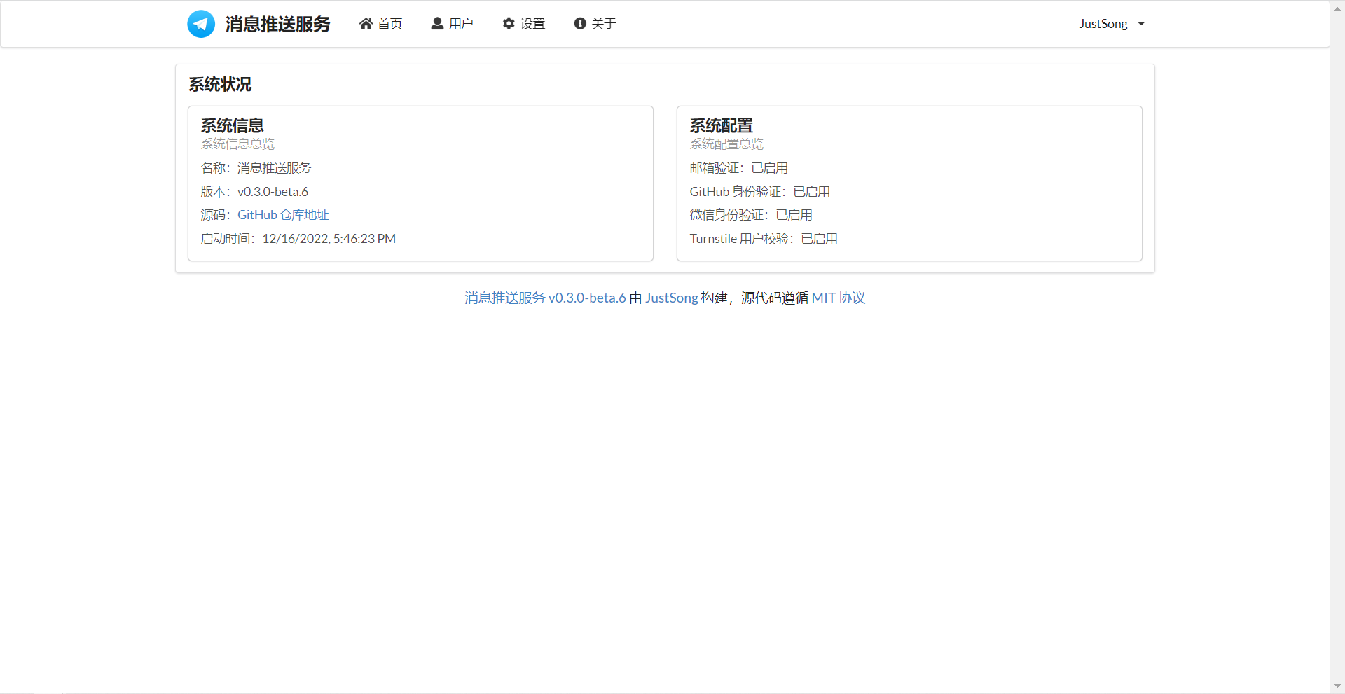Image resolution: width=1345 pixels, height=694 pixels.
Task: Navigate to the 首页 menu item
Action: [389, 23]
